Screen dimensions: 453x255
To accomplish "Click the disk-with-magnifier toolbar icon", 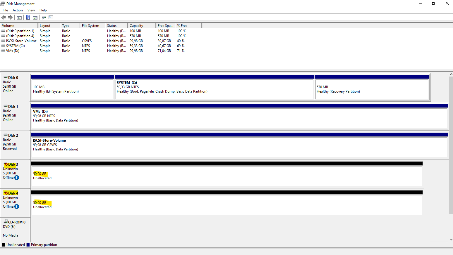I will coord(44,18).
